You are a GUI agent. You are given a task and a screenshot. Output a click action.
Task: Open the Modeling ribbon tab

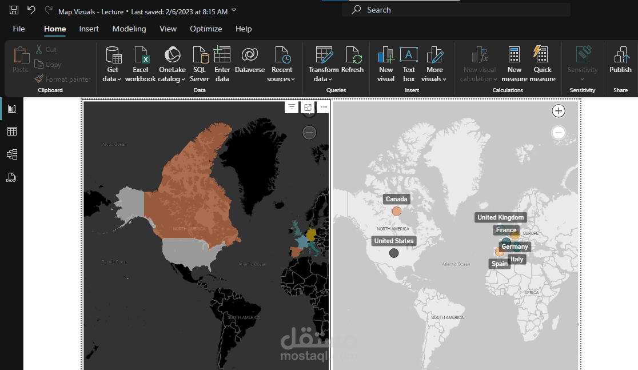click(x=129, y=29)
